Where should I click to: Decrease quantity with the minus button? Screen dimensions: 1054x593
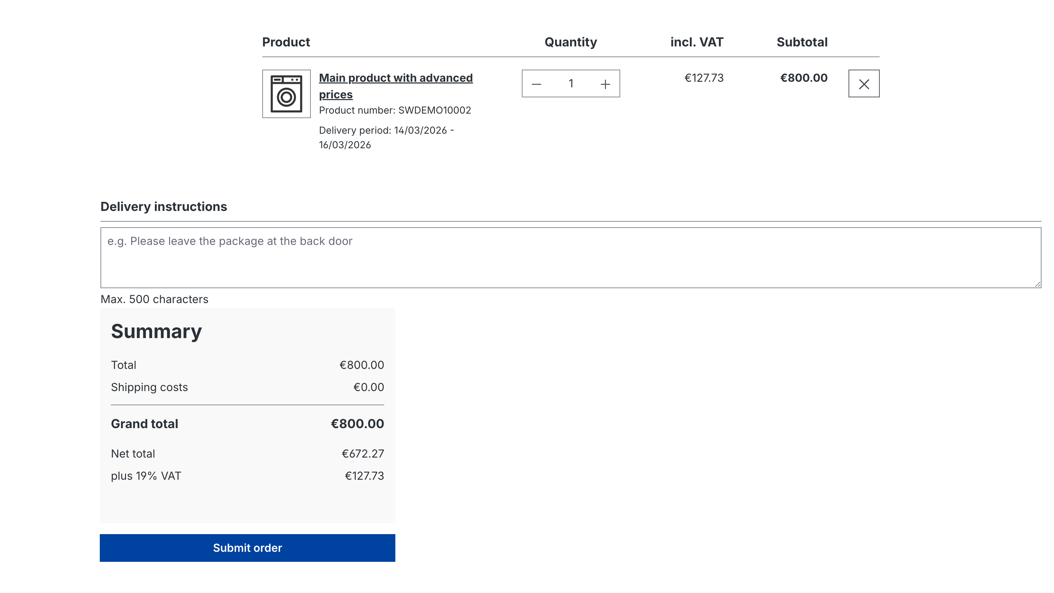point(536,84)
